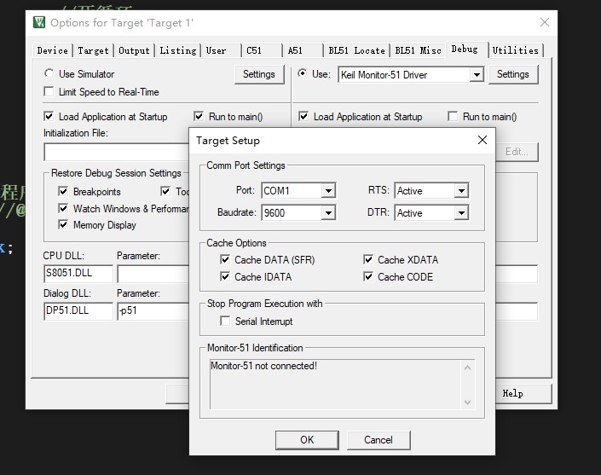Enable the Serial Interrupt checkbox

pos(225,321)
